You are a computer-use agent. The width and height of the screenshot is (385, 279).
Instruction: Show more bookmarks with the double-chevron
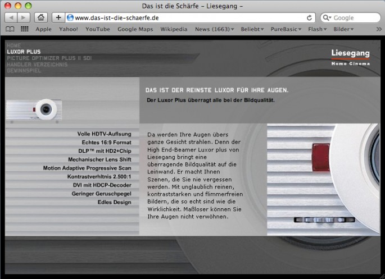click(x=379, y=29)
